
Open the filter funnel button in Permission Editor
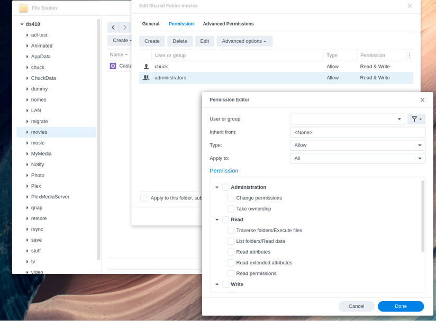tap(416, 119)
